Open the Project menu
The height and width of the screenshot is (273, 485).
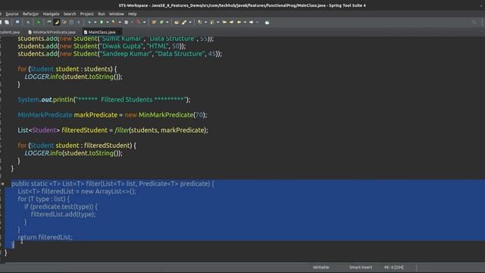point(86,14)
